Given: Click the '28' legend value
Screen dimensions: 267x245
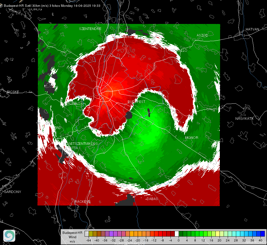Looking at the screenshot, I should point(236,240).
